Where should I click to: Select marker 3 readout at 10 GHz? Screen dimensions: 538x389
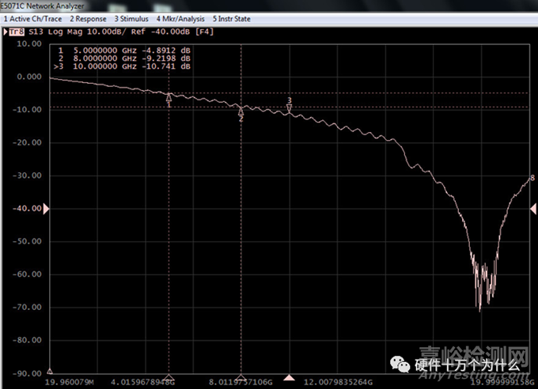[x=123, y=67]
